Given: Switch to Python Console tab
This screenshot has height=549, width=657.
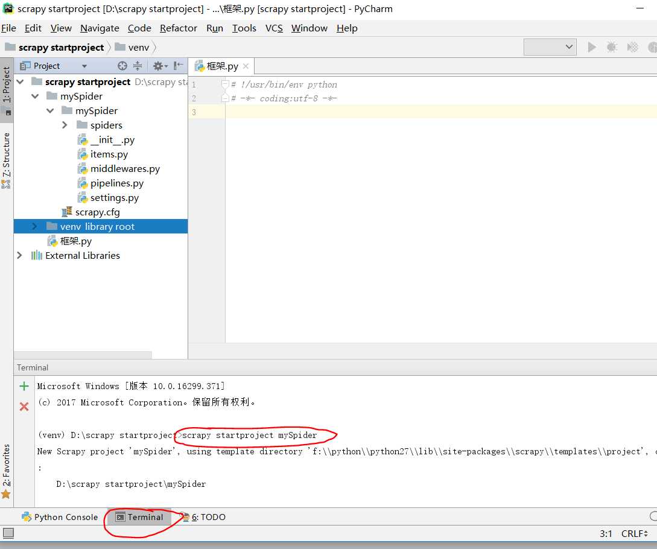Looking at the screenshot, I should pyautogui.click(x=60, y=517).
